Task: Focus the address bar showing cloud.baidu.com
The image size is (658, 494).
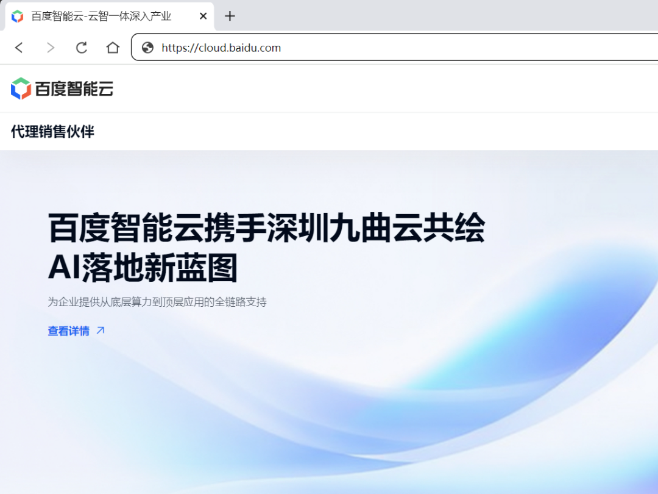Action: tap(366, 48)
